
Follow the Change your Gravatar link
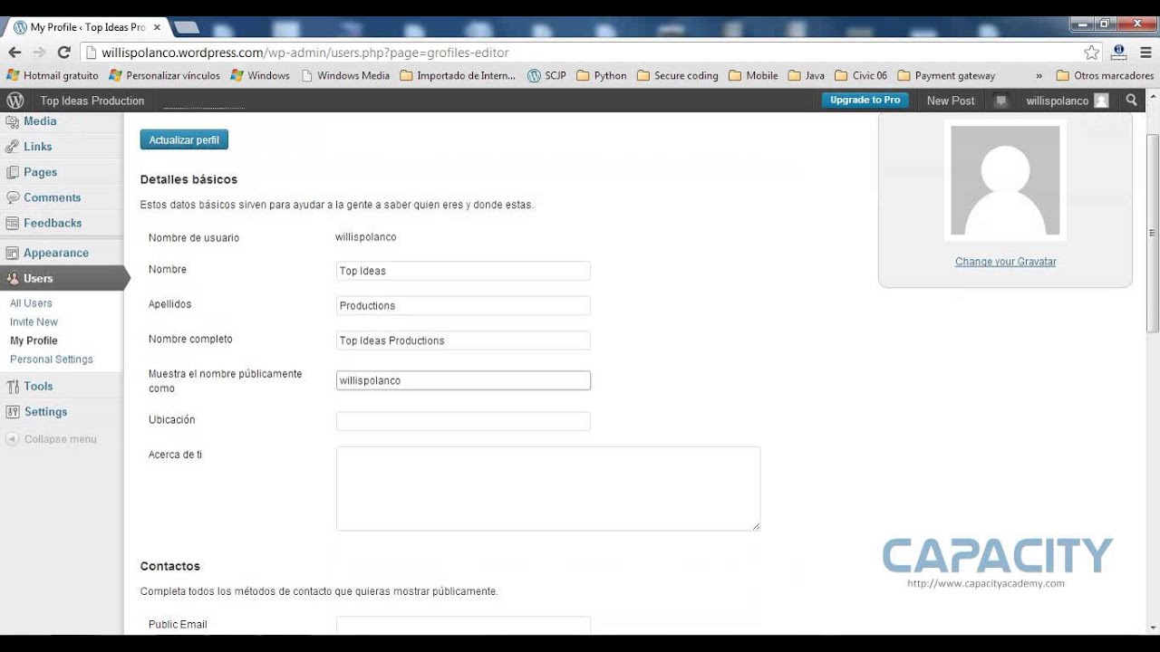pos(1006,262)
